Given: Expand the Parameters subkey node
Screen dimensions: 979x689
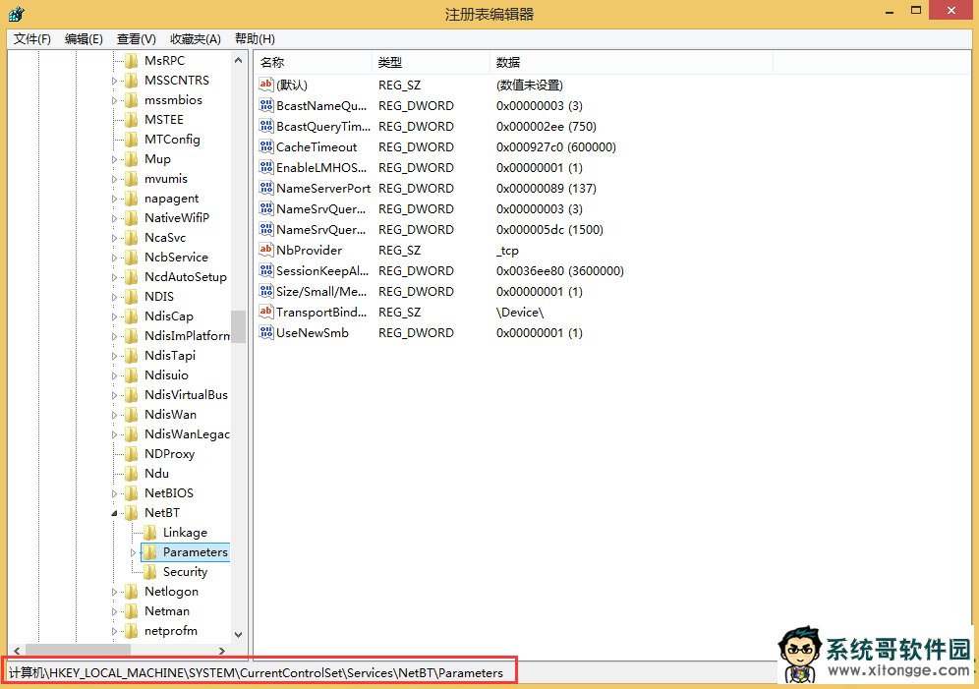Looking at the screenshot, I should (x=133, y=552).
